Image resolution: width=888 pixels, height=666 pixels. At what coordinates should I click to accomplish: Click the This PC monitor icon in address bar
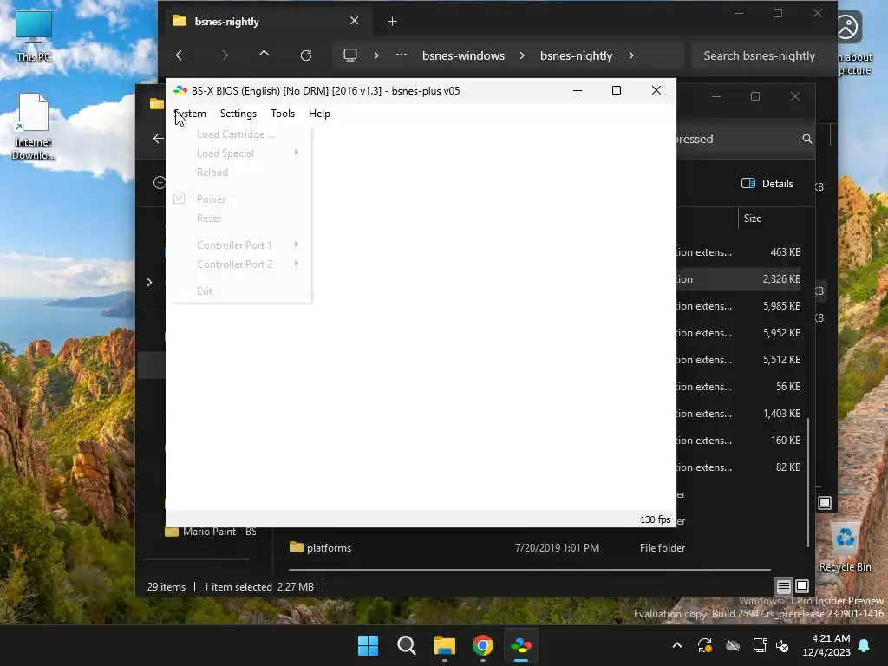point(350,55)
